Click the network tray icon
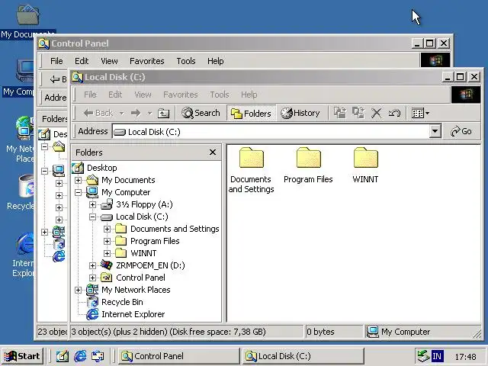Image resolution: width=488 pixels, height=366 pixels. tap(423, 356)
